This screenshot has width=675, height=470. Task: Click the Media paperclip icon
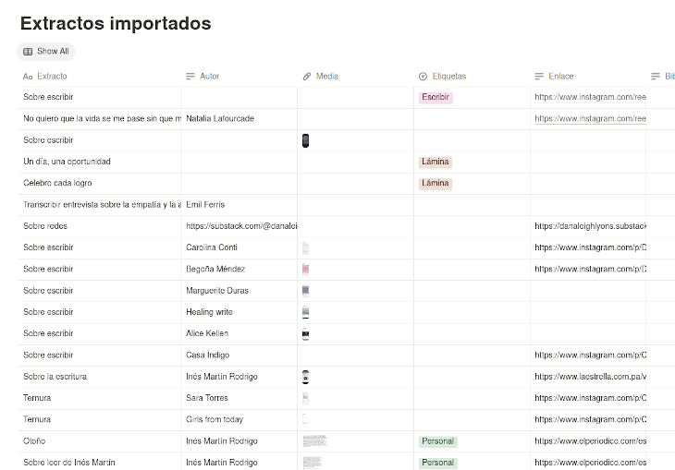point(307,77)
